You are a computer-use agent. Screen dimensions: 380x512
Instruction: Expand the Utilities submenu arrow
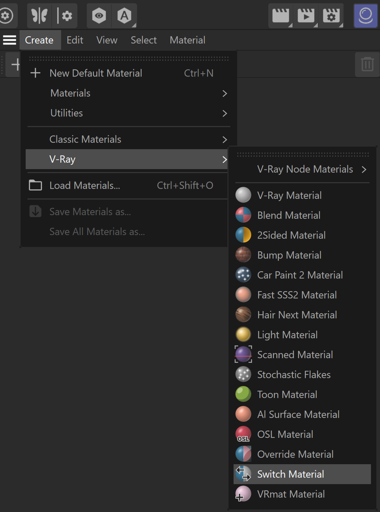pos(225,113)
